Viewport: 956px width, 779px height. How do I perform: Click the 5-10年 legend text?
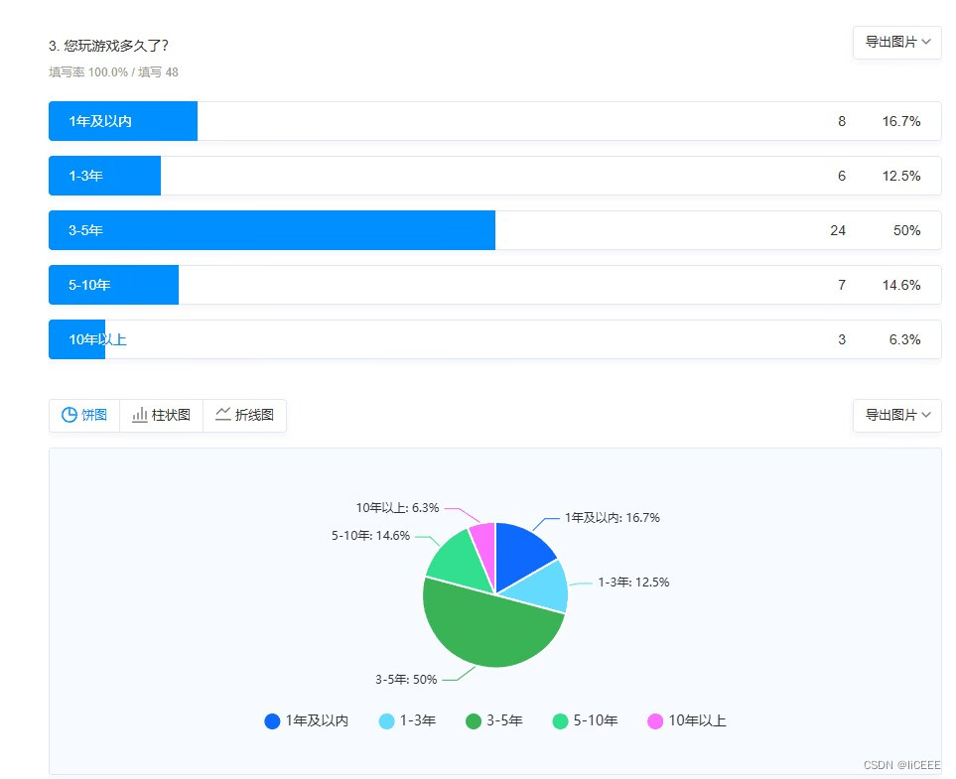coord(595,721)
